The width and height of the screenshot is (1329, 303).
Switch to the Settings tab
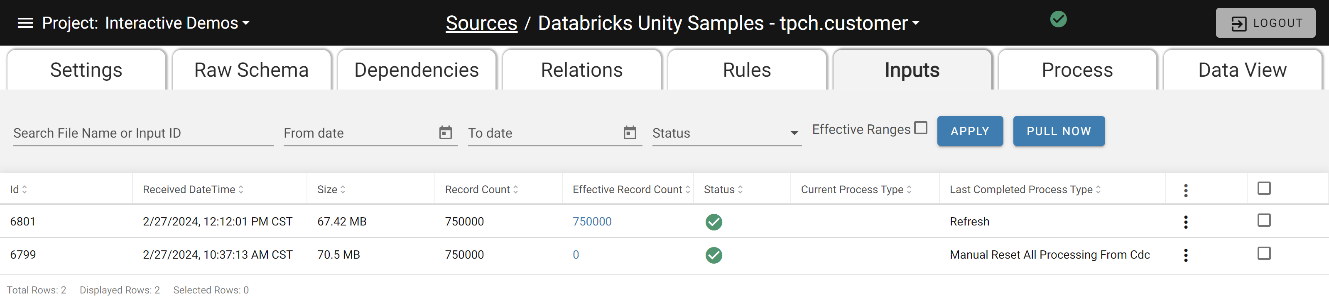click(x=86, y=70)
